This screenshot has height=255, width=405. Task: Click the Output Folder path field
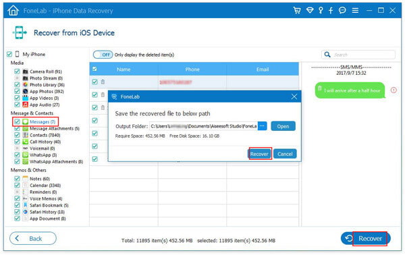click(x=204, y=126)
